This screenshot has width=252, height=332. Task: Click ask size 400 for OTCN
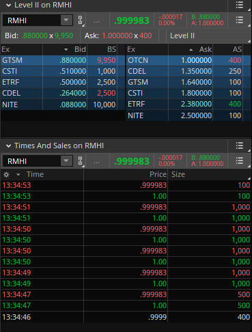(235, 60)
